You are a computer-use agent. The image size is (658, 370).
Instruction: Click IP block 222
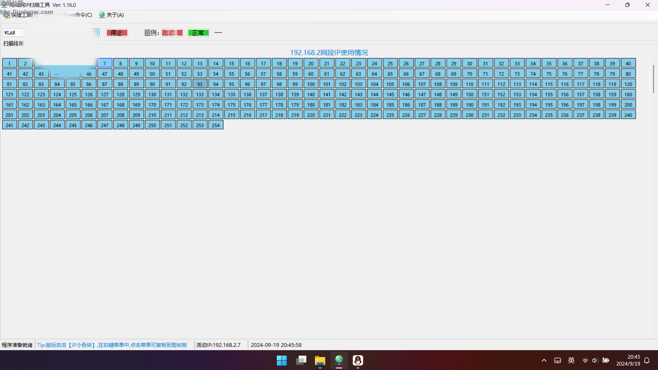pos(343,115)
